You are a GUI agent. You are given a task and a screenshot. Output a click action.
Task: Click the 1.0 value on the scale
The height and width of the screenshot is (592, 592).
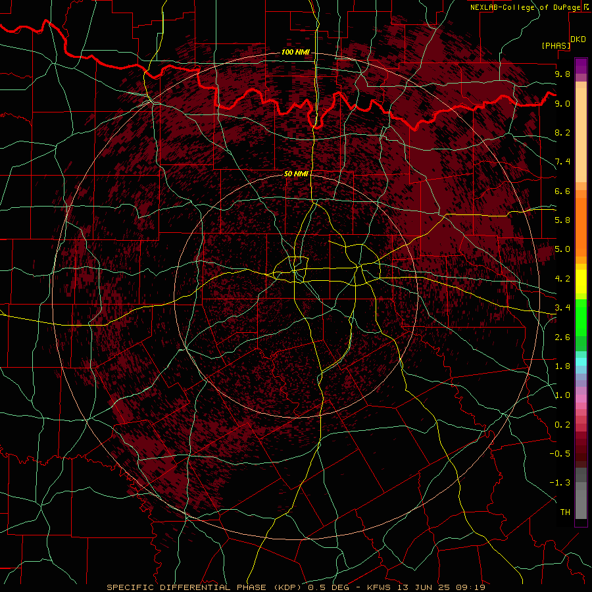pyautogui.click(x=562, y=395)
